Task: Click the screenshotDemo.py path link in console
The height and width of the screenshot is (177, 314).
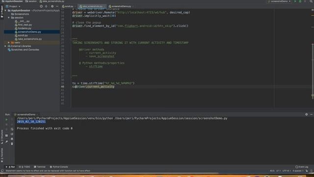Action: coord(171,118)
